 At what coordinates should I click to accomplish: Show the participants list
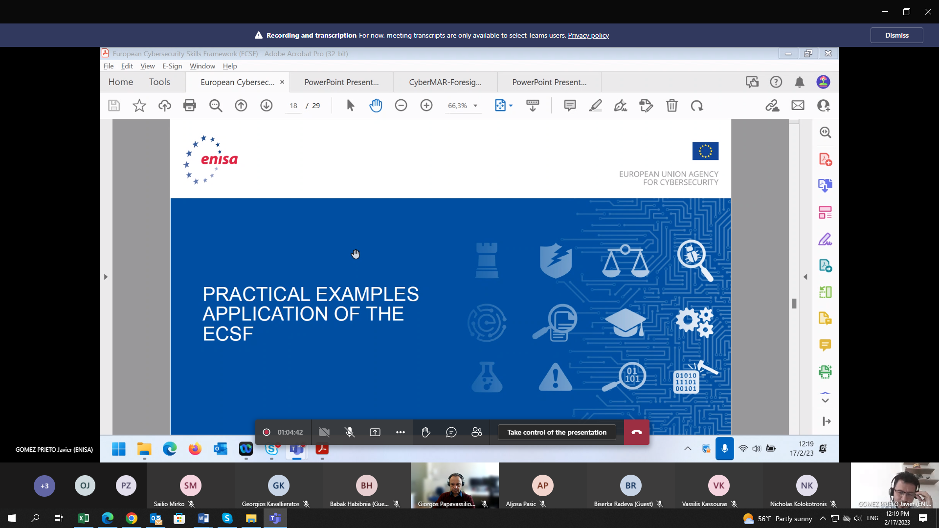coord(477,432)
